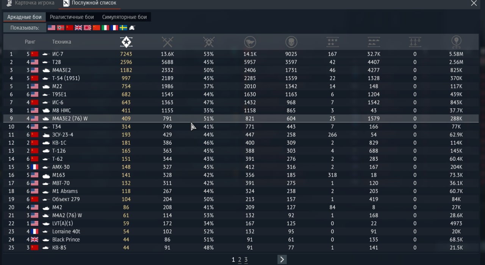Viewport: 485px width, 265px height.
Task: Select the КВ-85 vehicle name
Action: coord(59,248)
